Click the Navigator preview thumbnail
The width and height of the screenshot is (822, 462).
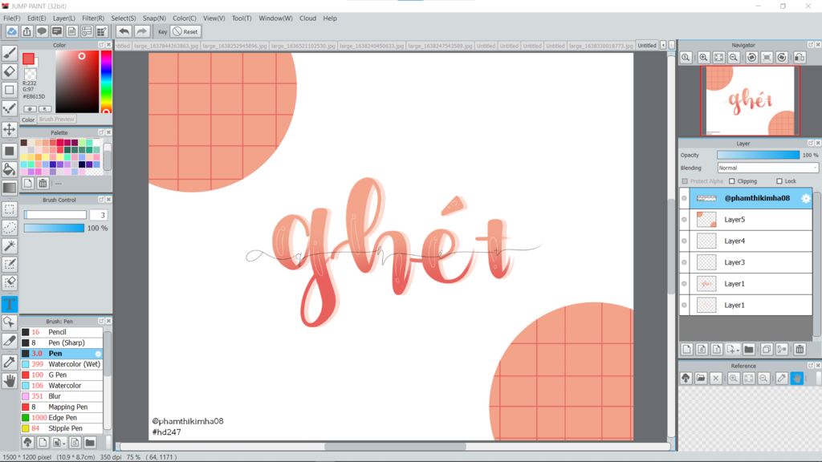(750, 100)
